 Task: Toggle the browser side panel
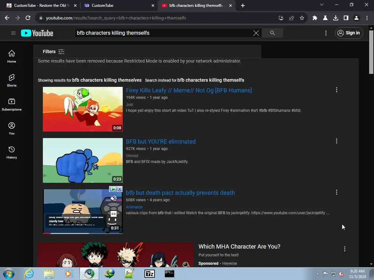coord(346,18)
